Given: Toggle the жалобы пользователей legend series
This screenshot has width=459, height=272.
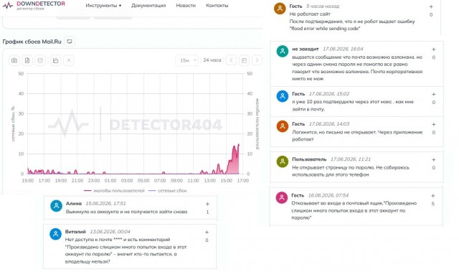Looking at the screenshot, I should point(115,191).
